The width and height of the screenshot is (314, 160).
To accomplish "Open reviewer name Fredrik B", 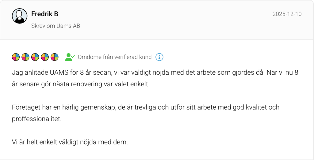I will 45,14.
